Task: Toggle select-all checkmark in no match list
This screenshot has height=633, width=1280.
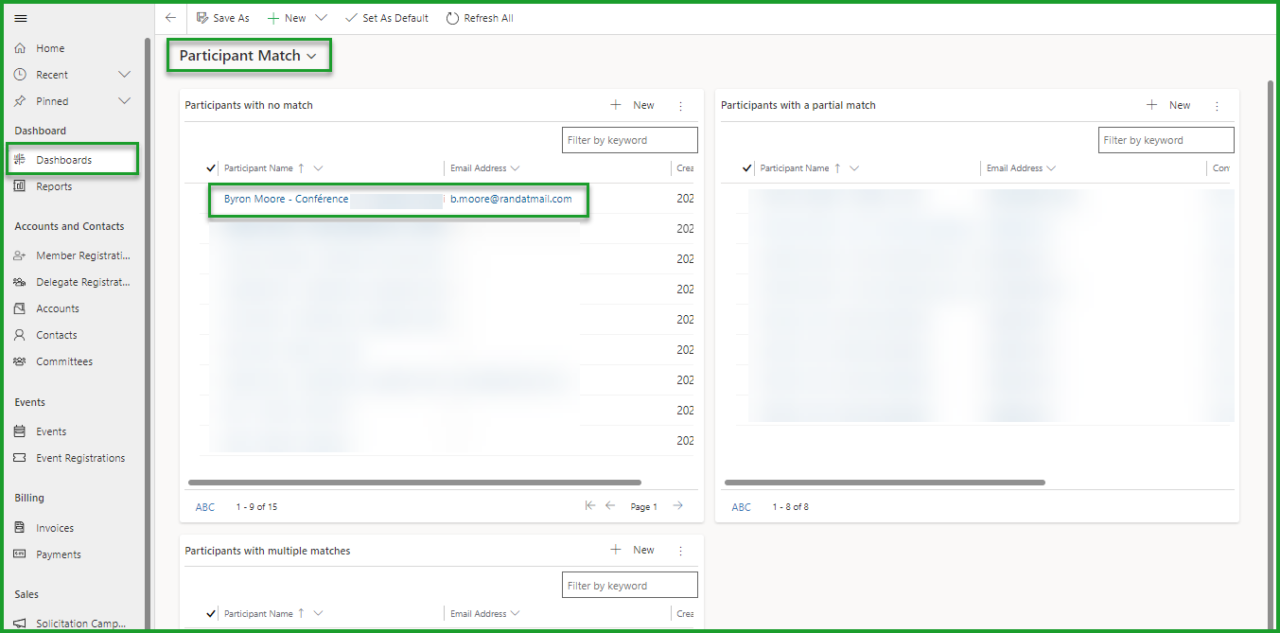Action: pos(210,168)
